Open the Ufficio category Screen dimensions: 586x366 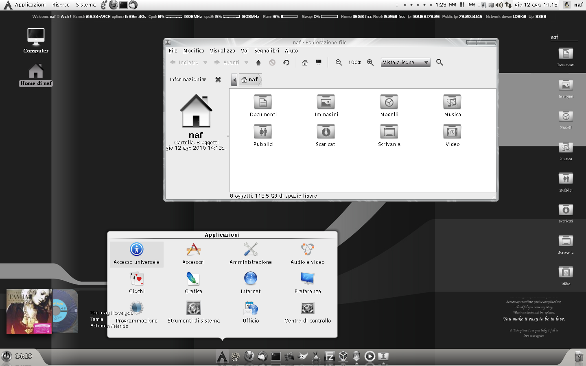[251, 313]
